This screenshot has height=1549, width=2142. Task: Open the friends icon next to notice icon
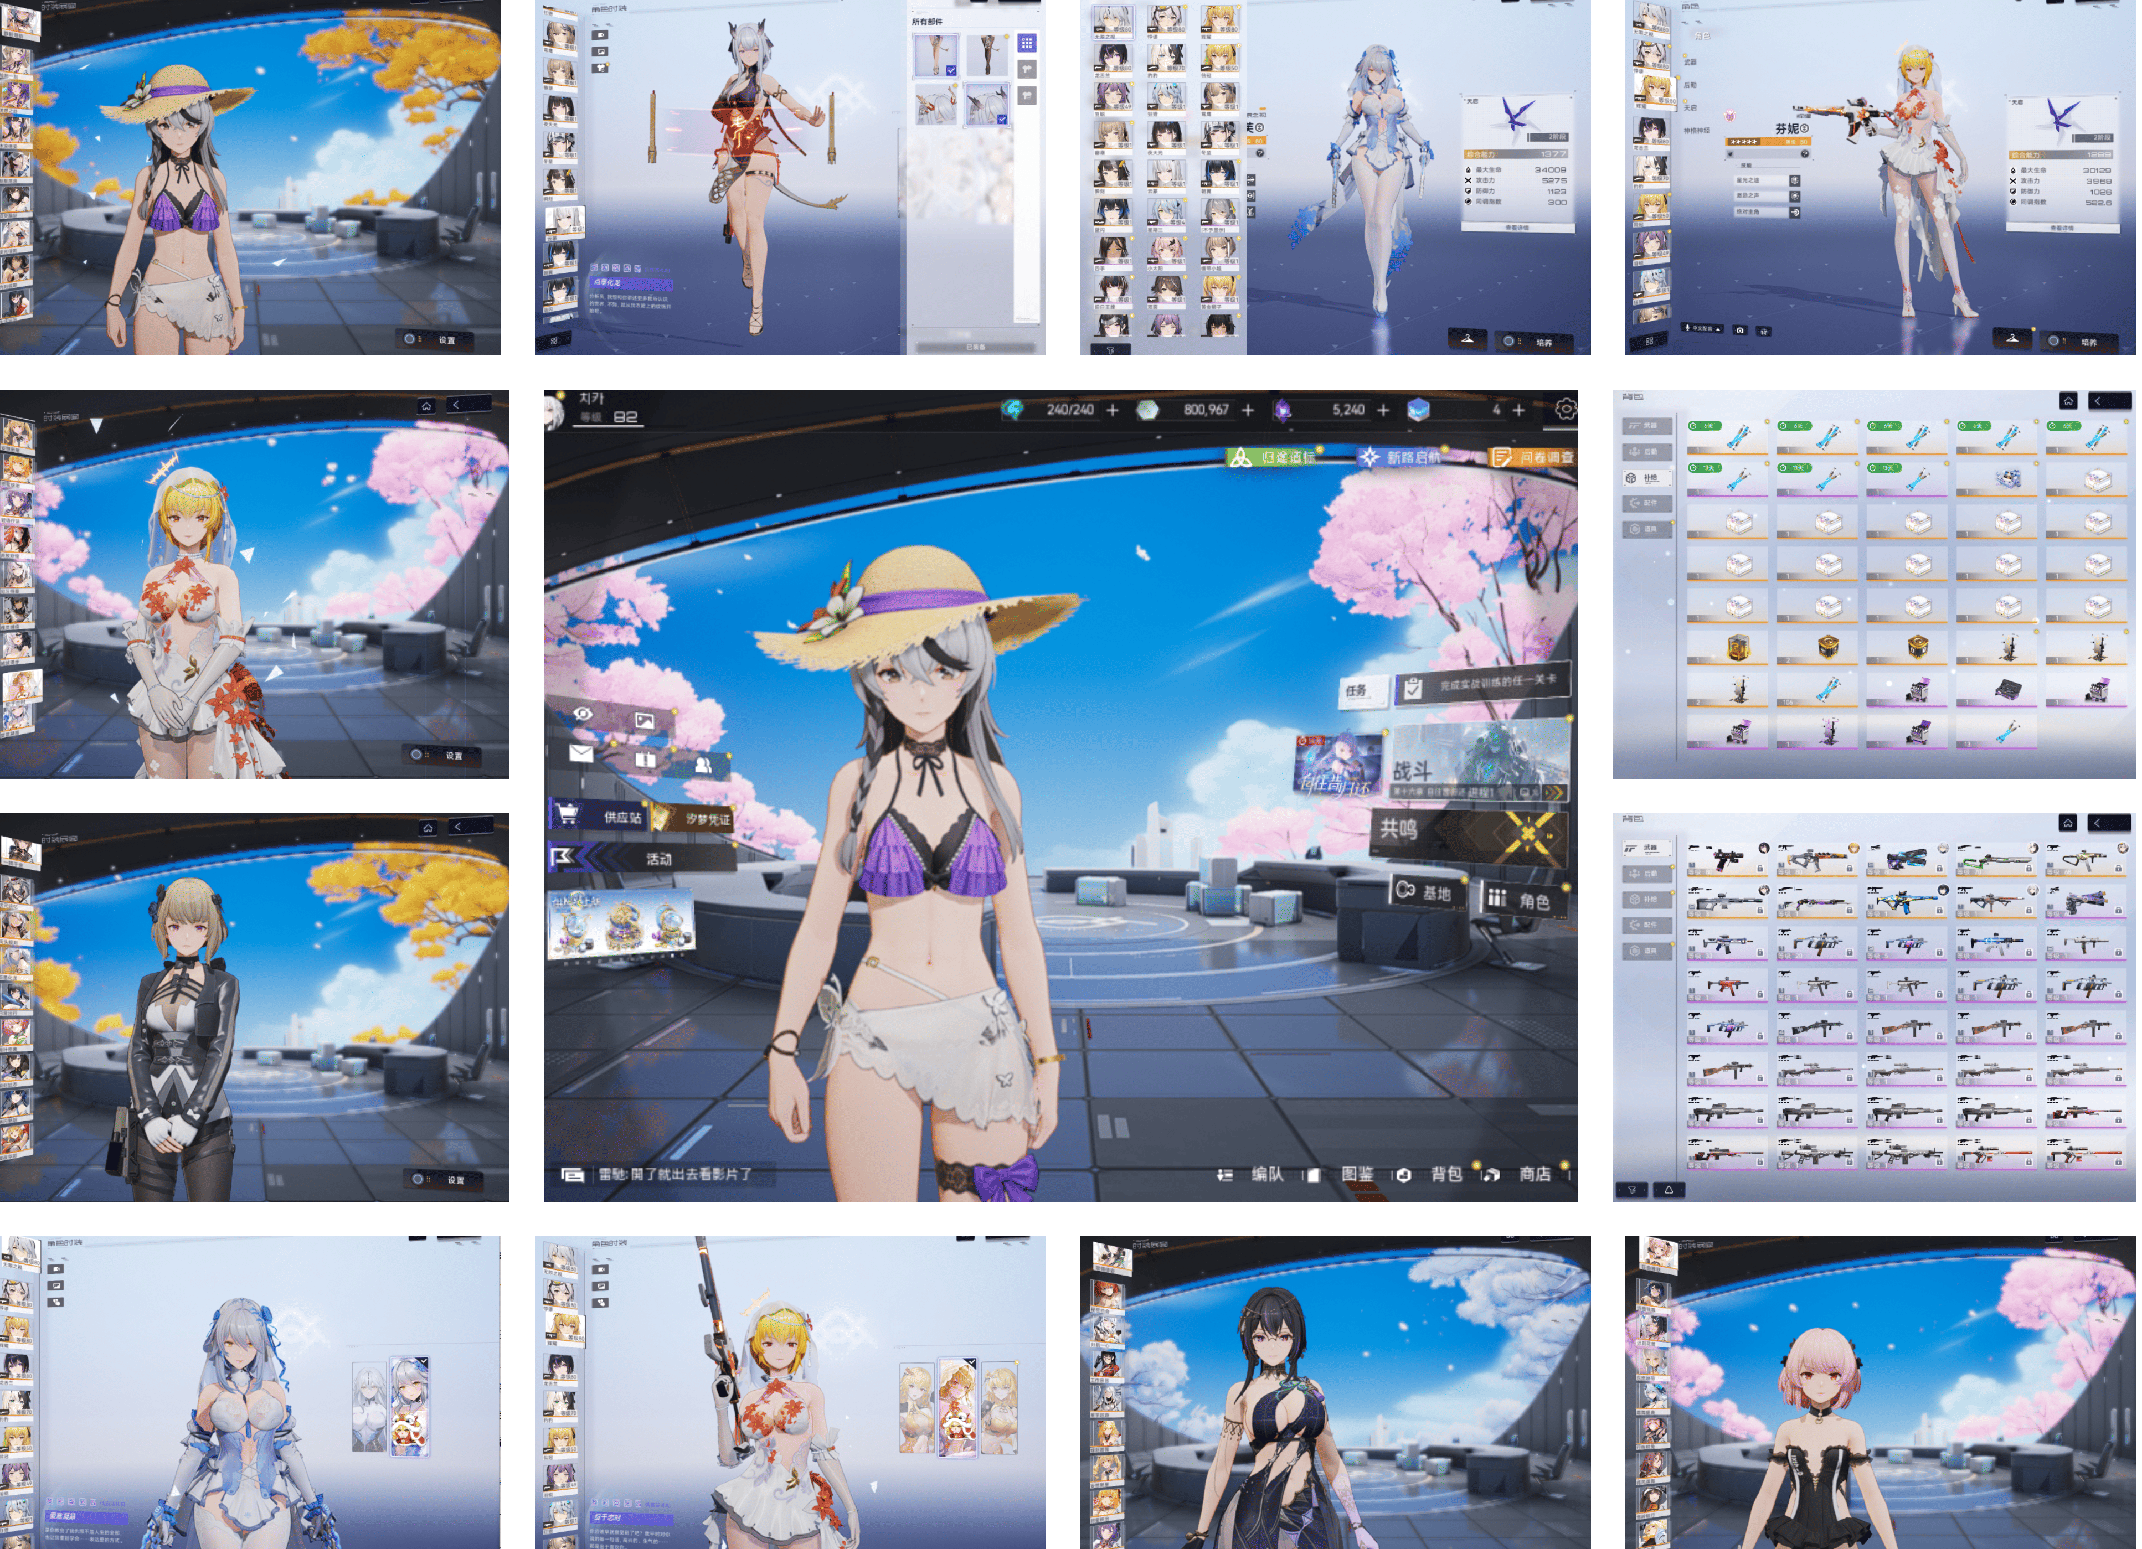pos(703,765)
